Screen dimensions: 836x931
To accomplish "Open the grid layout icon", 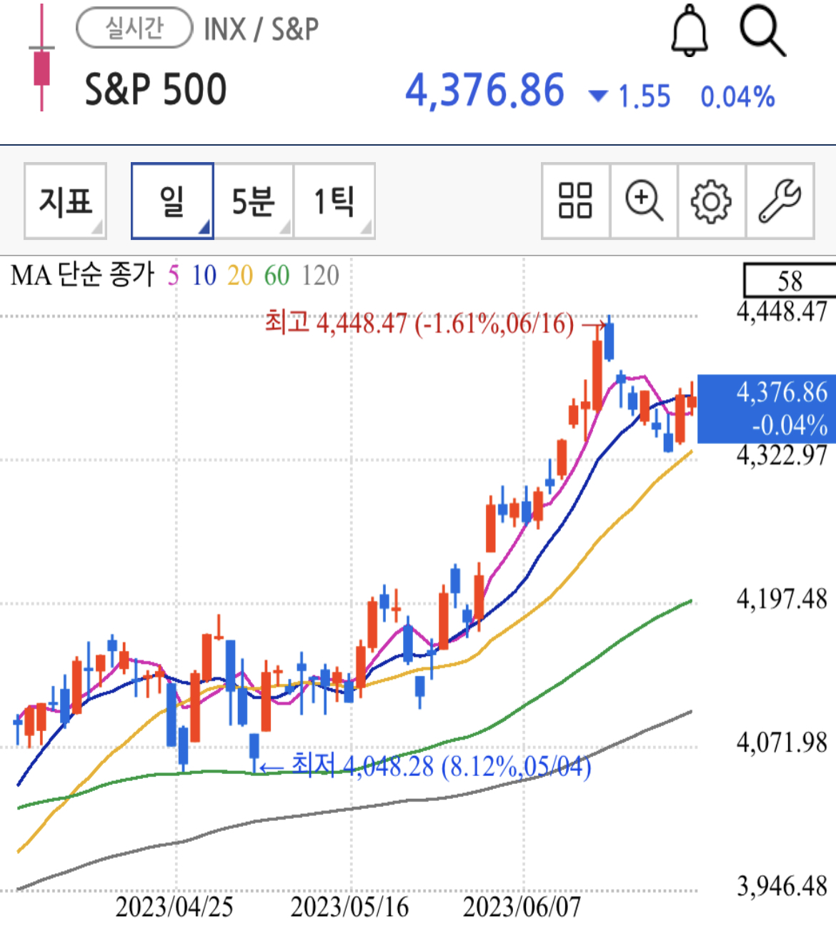I will click(x=575, y=201).
